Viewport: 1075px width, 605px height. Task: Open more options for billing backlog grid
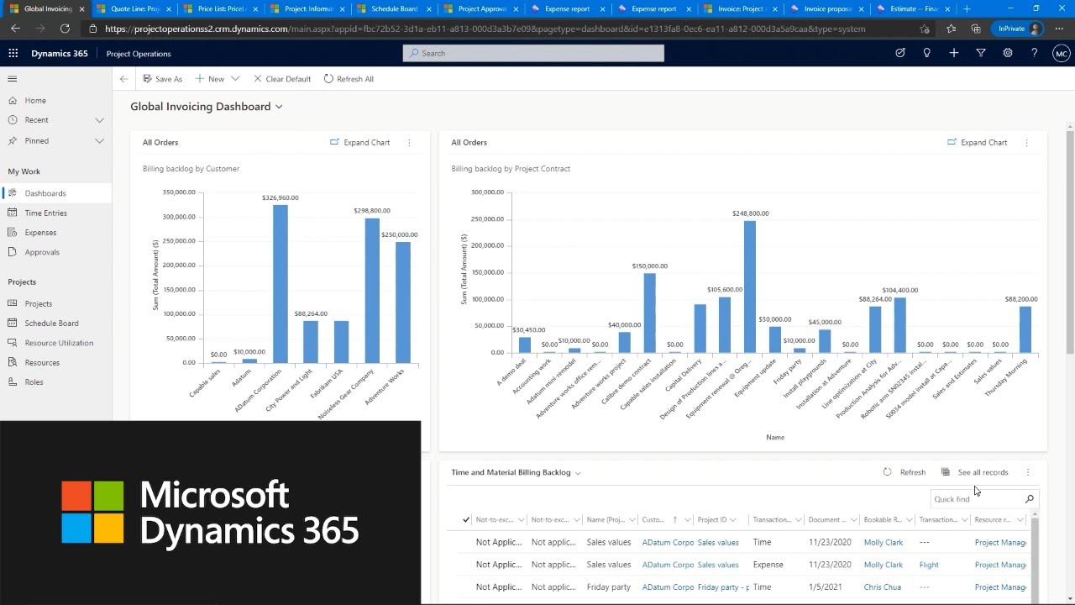1028,472
